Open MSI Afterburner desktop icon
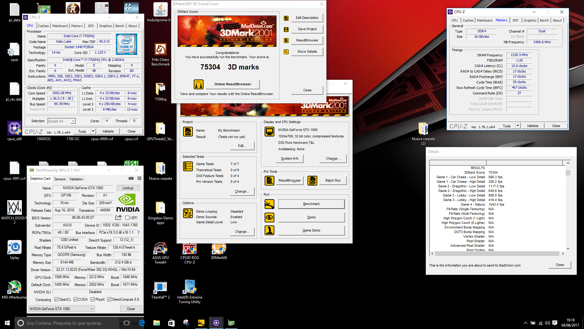 point(14,289)
